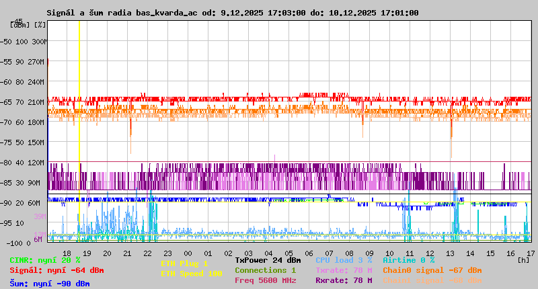Click the y-axis label '-65 70 210M'
This screenshot has width=538, height=289.
pos(23,102)
